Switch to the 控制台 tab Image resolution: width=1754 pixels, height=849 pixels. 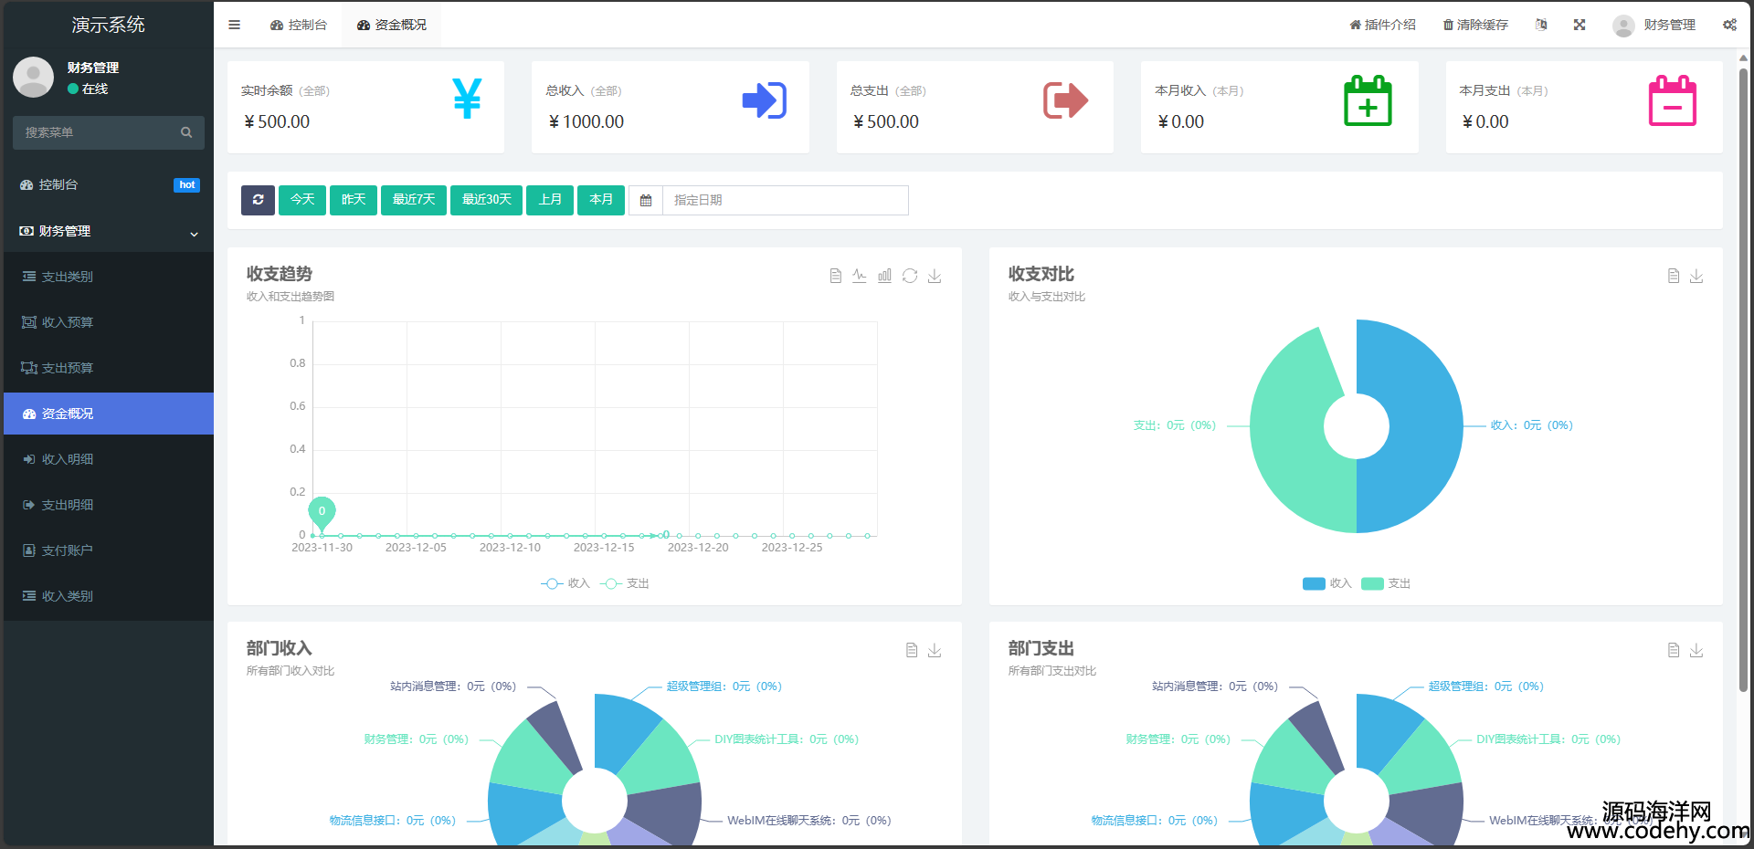coord(299,25)
